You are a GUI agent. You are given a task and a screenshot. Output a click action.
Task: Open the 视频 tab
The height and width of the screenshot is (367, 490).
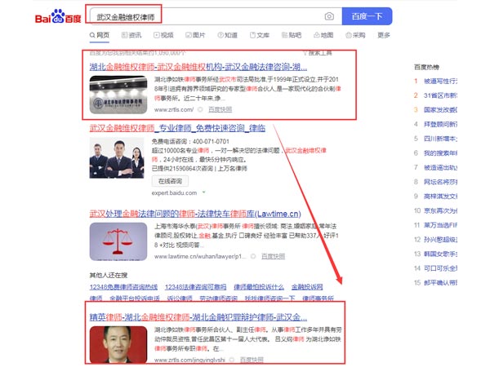[163, 36]
